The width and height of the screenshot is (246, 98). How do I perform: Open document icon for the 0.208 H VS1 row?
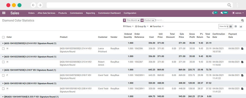(x=242, y=89)
